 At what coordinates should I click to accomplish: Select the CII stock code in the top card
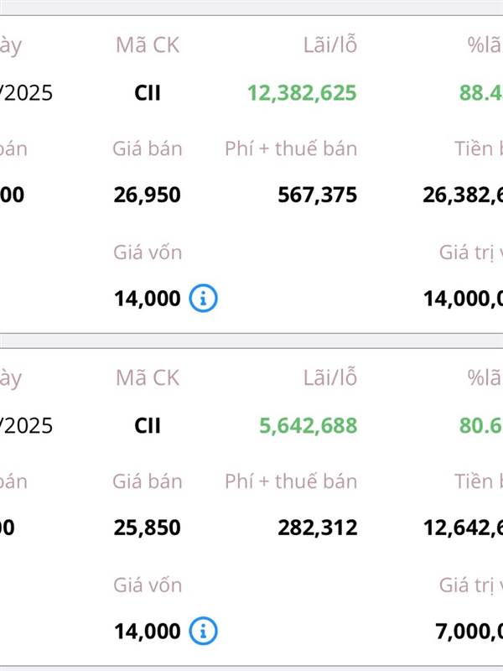148,93
